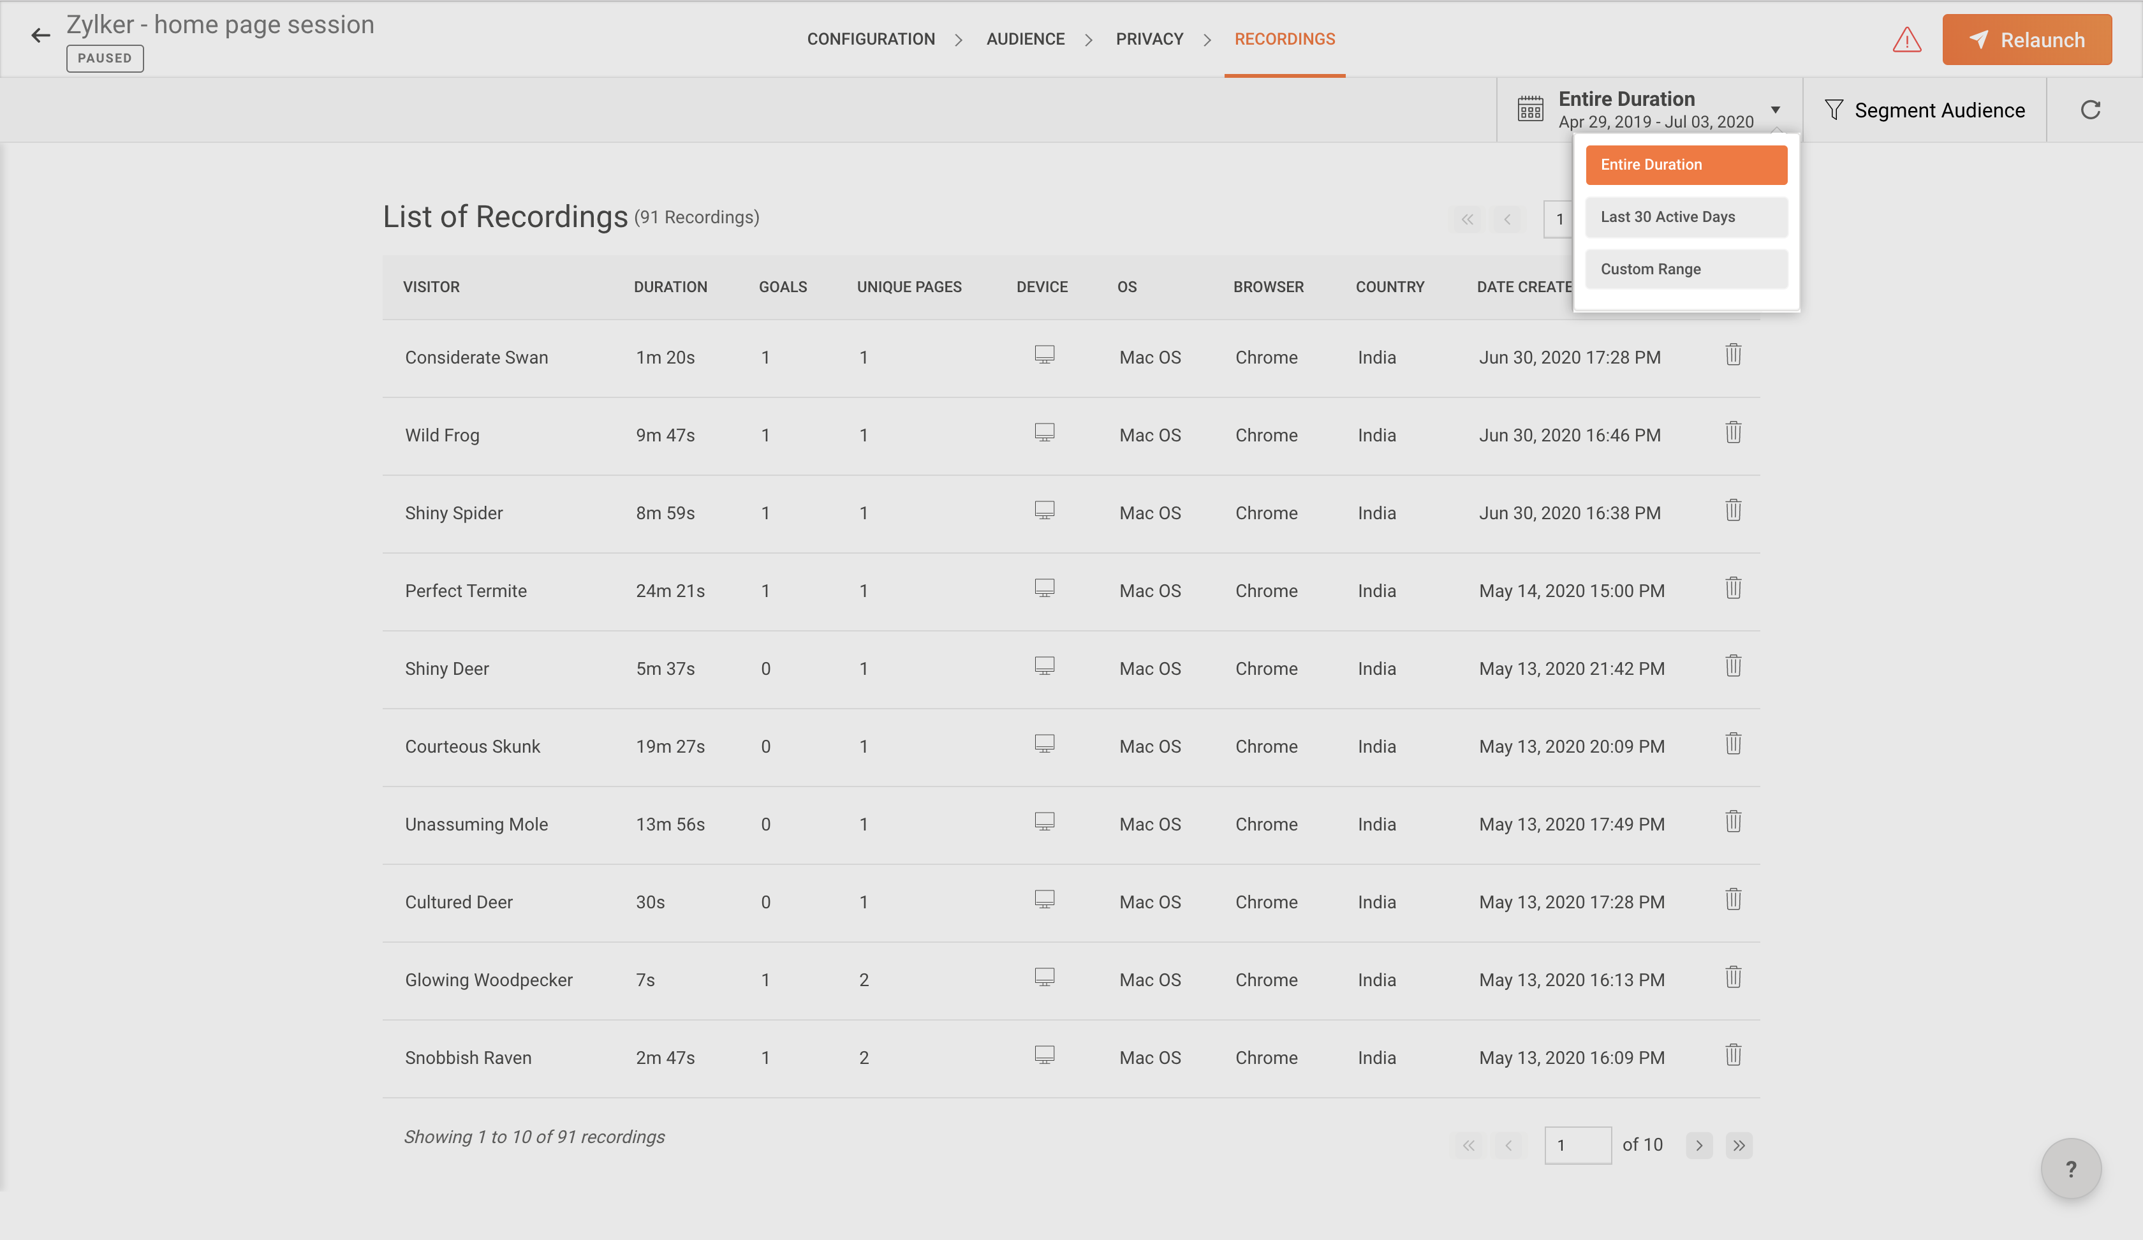Viewport: 2143px width, 1240px height.
Task: Open the Audience tab
Action: click(x=1025, y=39)
